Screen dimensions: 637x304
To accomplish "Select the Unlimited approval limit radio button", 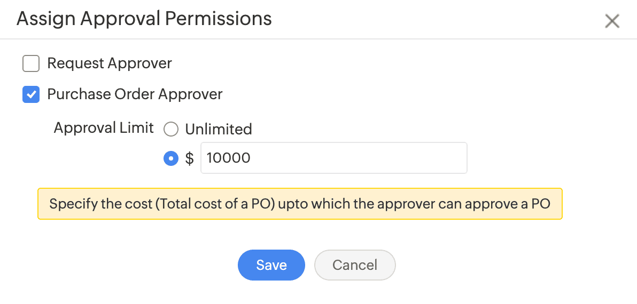I will pyautogui.click(x=171, y=129).
